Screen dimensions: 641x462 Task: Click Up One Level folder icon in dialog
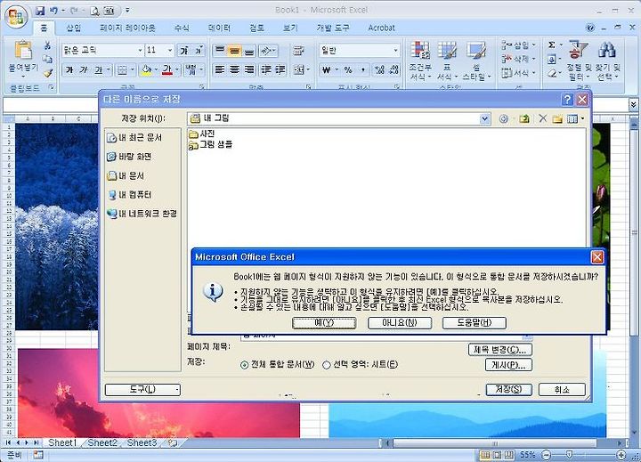point(524,119)
